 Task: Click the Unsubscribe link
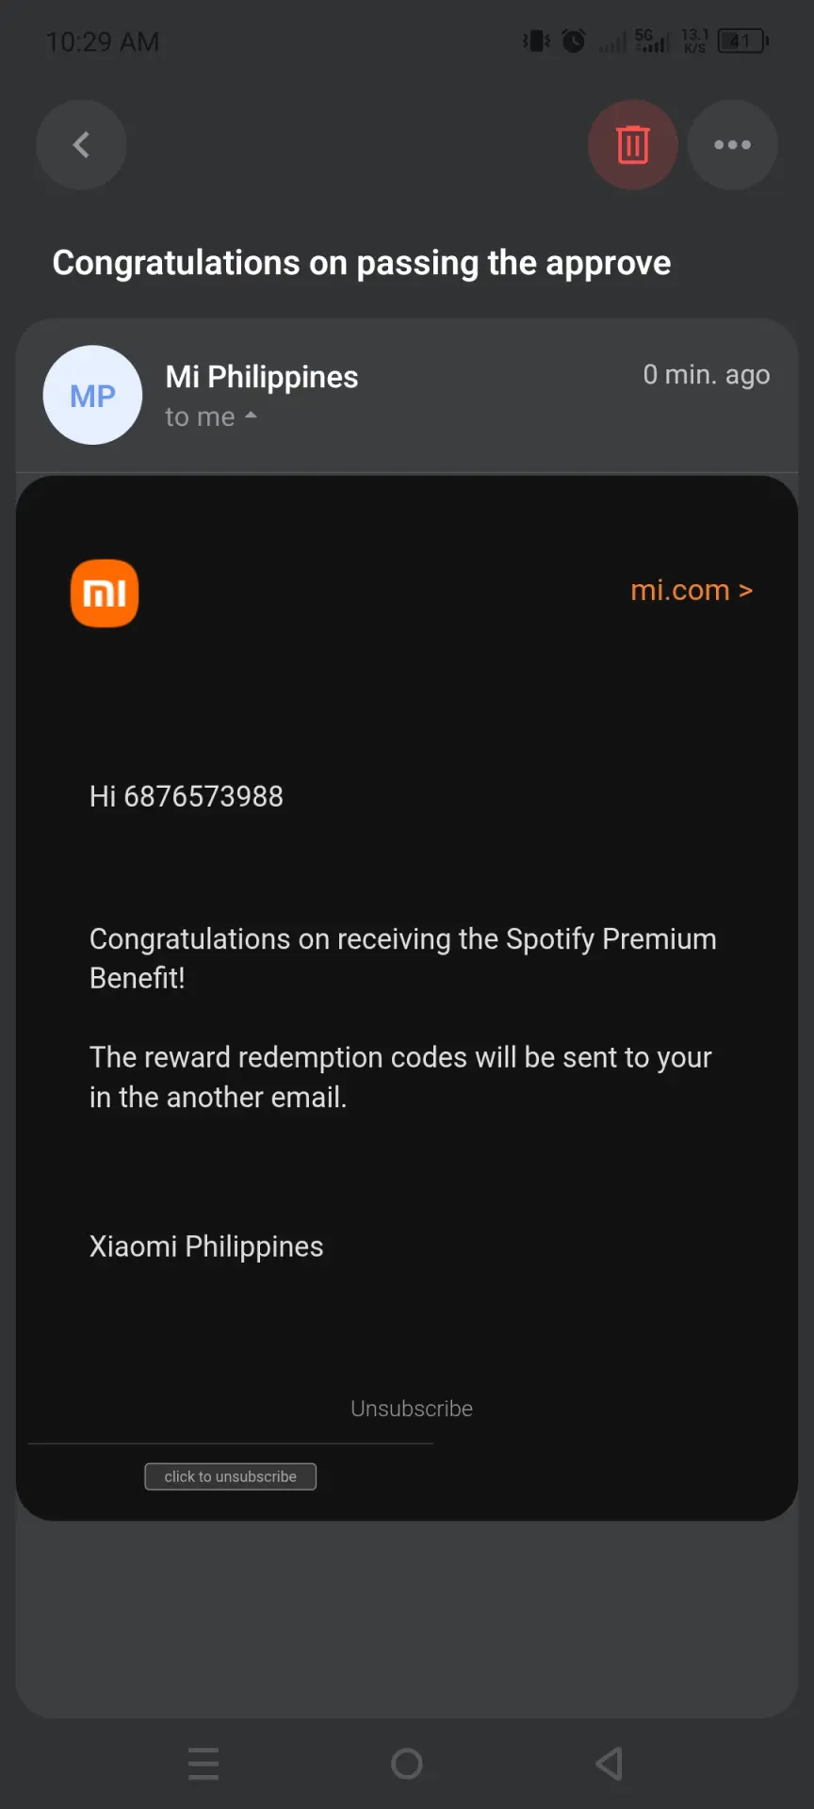pyautogui.click(x=412, y=1409)
